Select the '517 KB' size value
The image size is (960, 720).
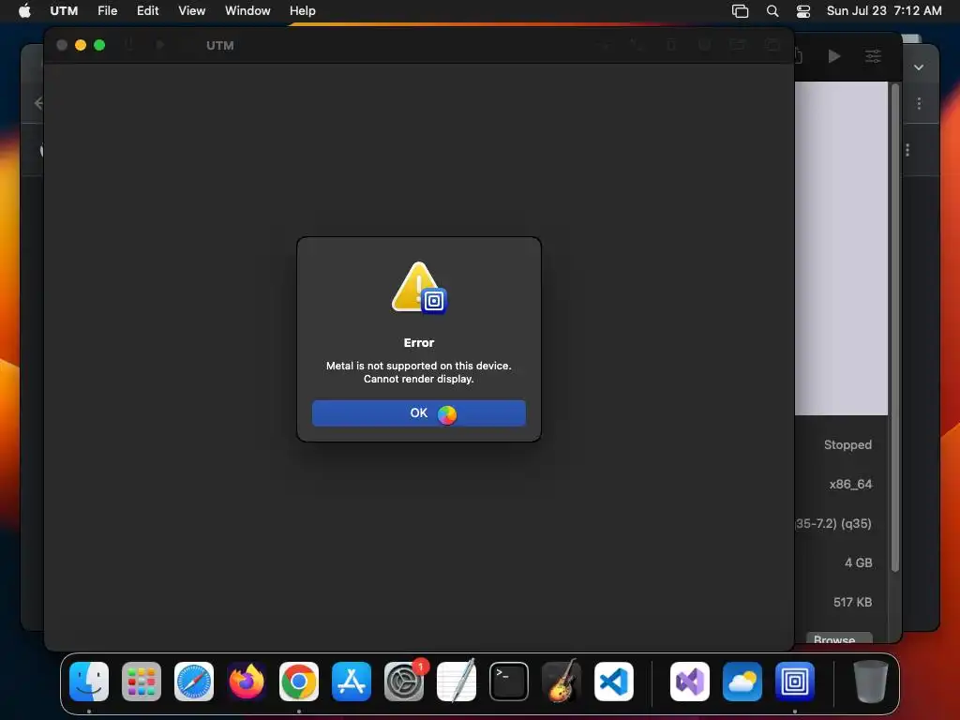tap(852, 602)
